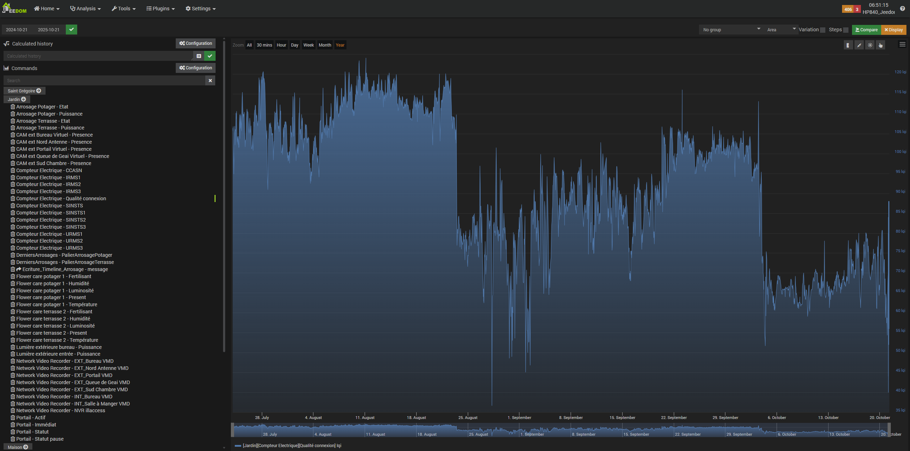This screenshot has height=451, width=910.
Task: Click the help question mark icon
Action: (903, 9)
